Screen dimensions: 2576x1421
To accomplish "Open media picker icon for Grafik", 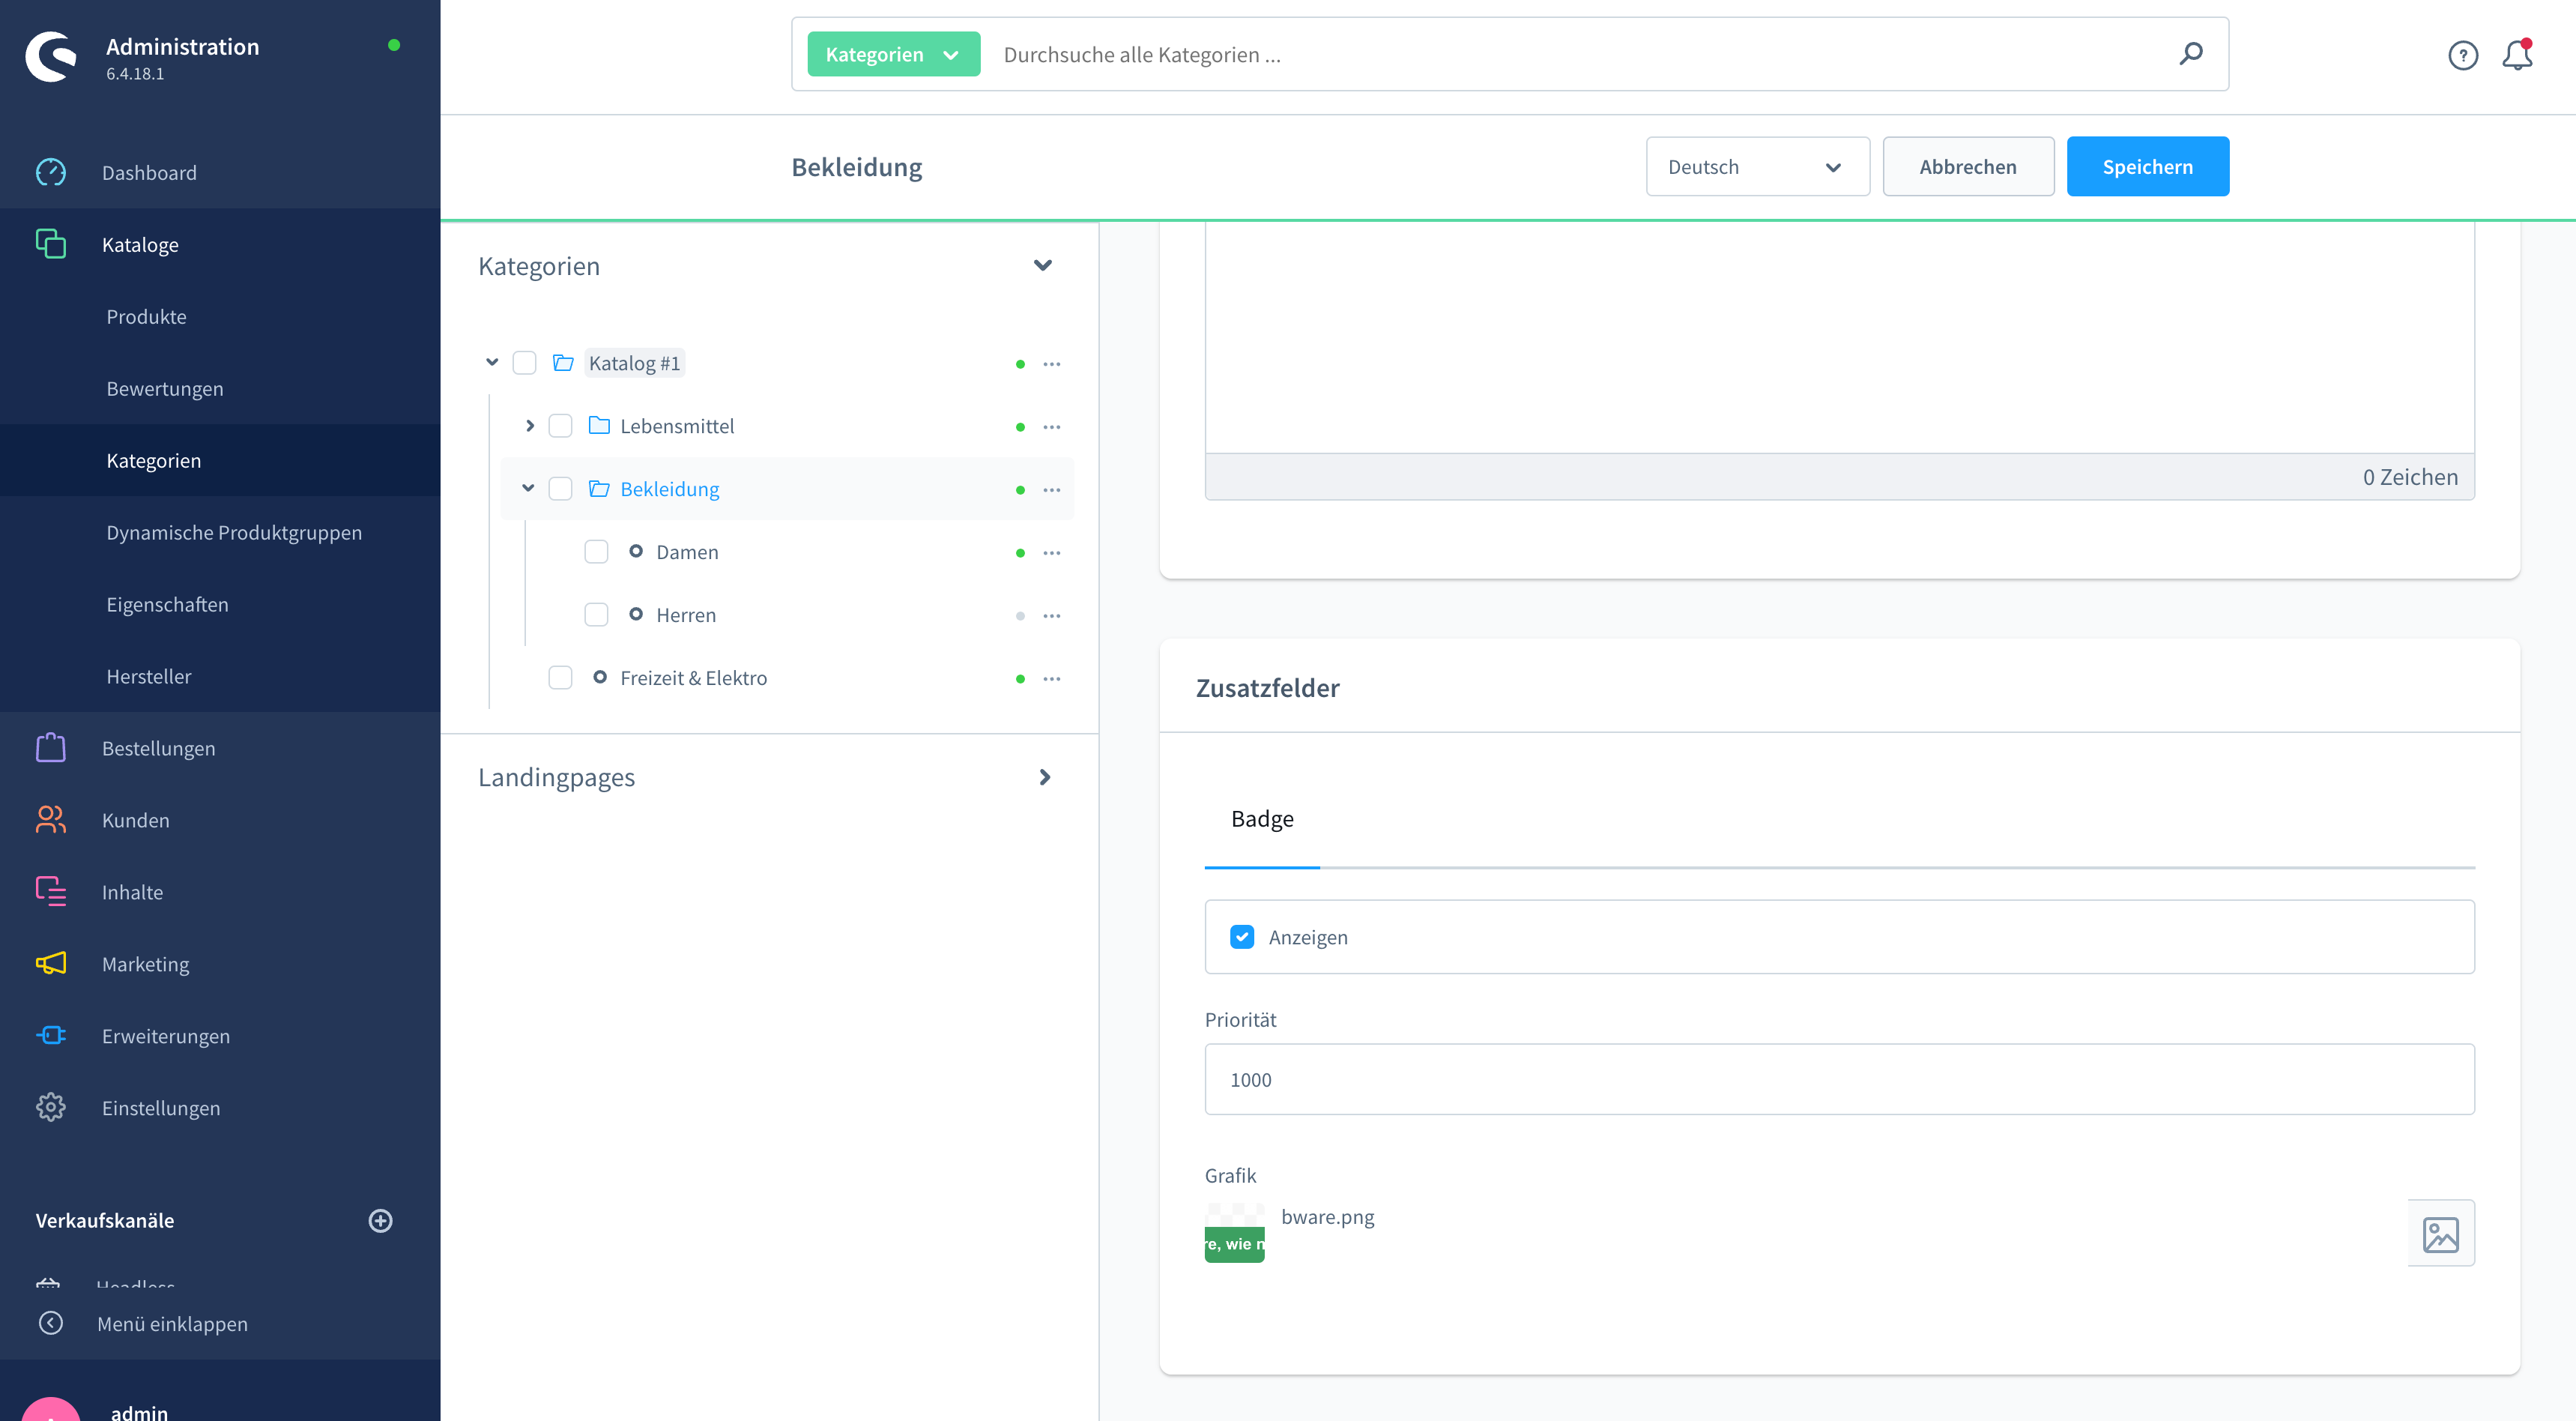I will (2440, 1234).
